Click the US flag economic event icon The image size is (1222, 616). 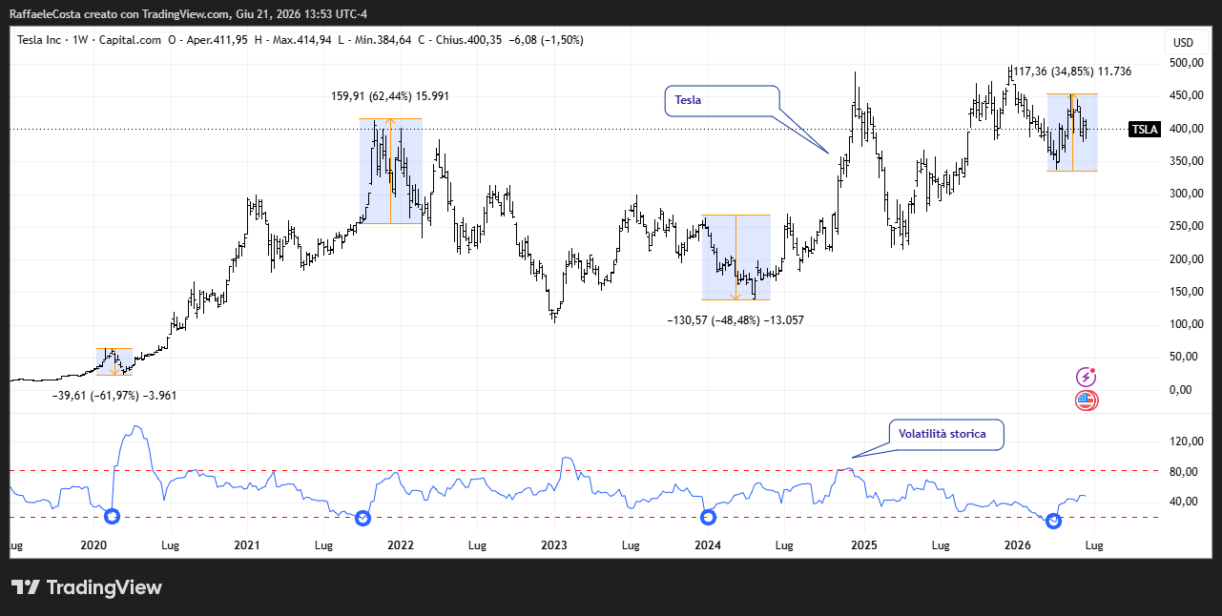[1086, 400]
